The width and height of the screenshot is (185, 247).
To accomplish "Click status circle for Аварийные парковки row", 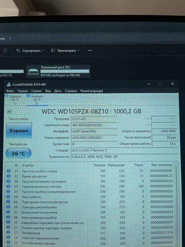I will (x=8, y=223).
